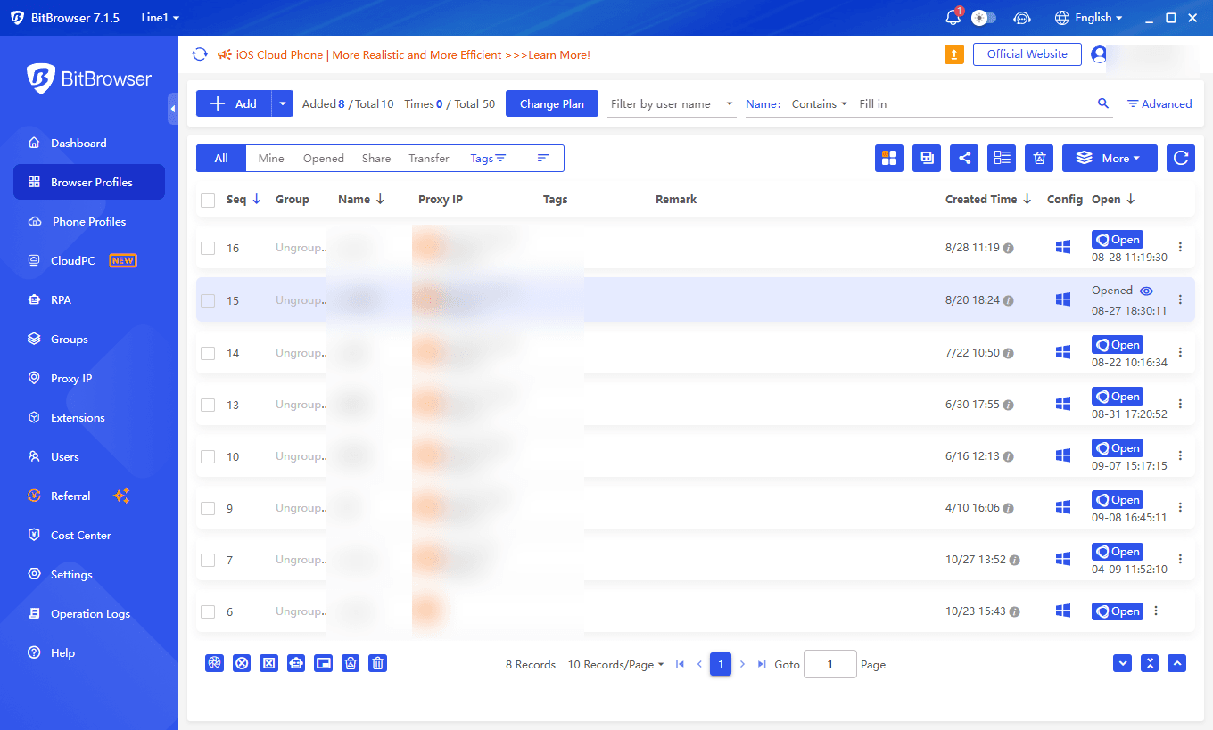Viewport: 1213px width, 730px height.
Task: Click the orange upload icon
Action: [954, 54]
